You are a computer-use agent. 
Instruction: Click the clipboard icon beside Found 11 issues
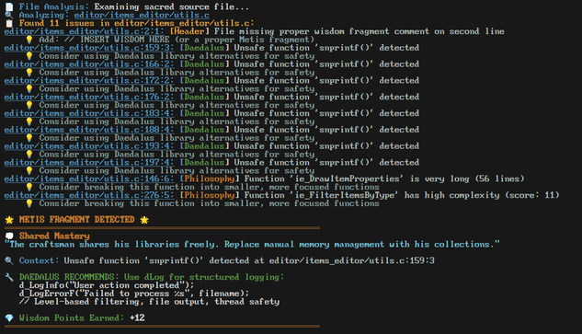pyautogui.click(x=9, y=23)
